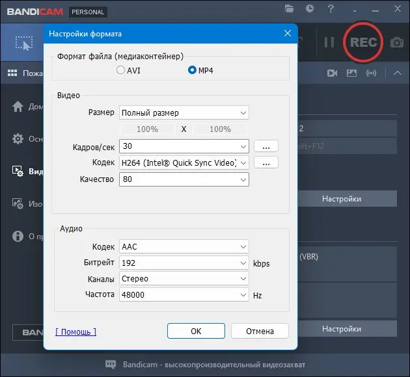Confirm settings with the OK button
Image resolution: width=410 pixels, height=377 pixels.
(196, 331)
